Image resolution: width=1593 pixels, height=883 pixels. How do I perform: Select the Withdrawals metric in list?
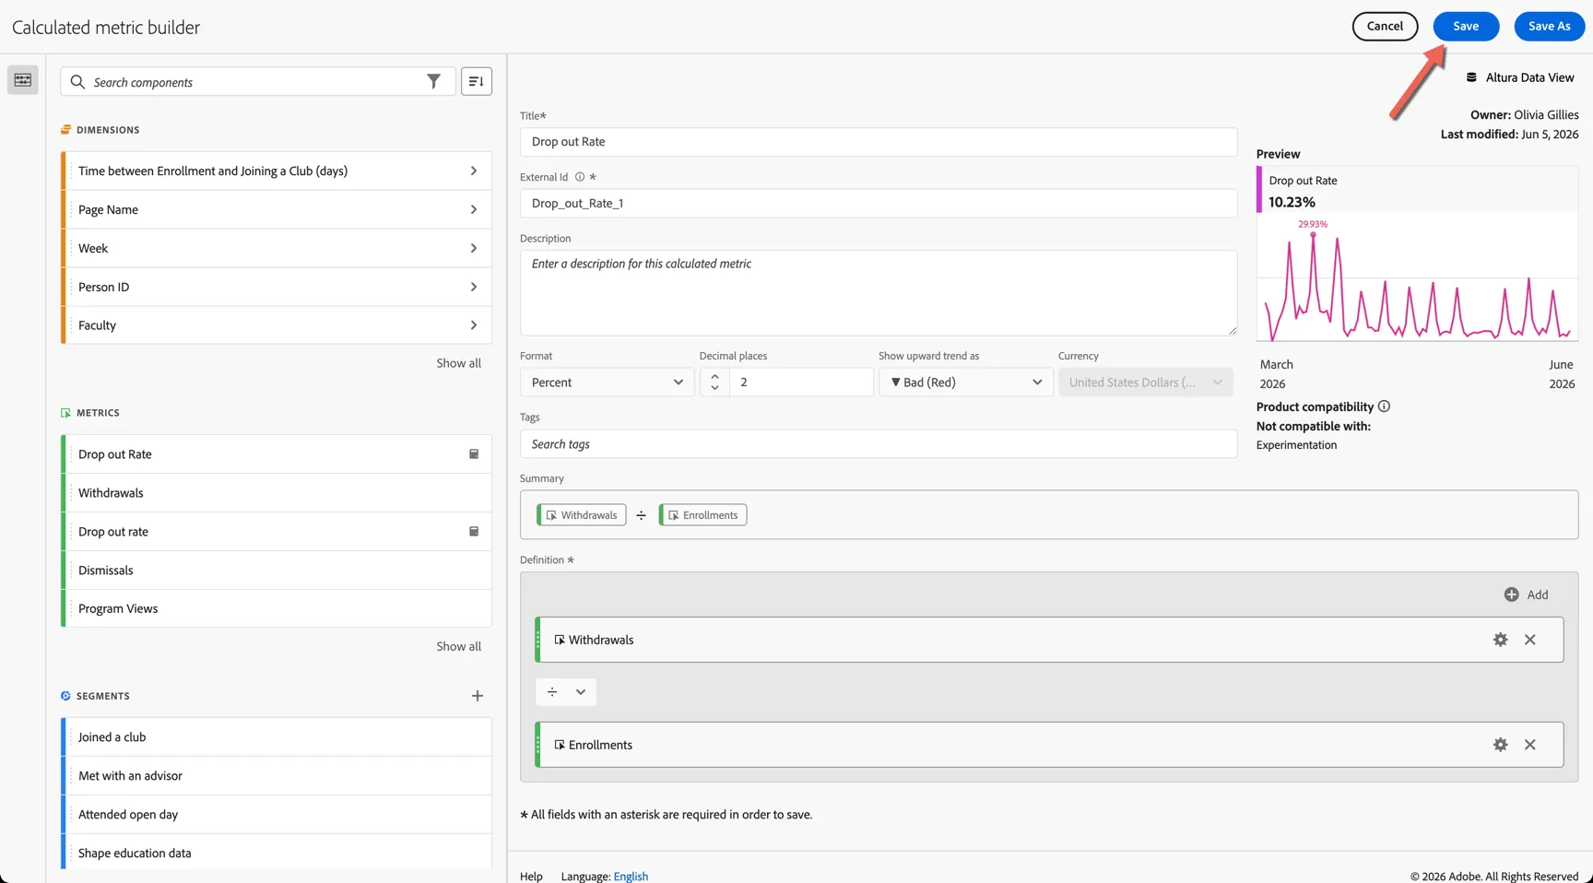point(277,493)
